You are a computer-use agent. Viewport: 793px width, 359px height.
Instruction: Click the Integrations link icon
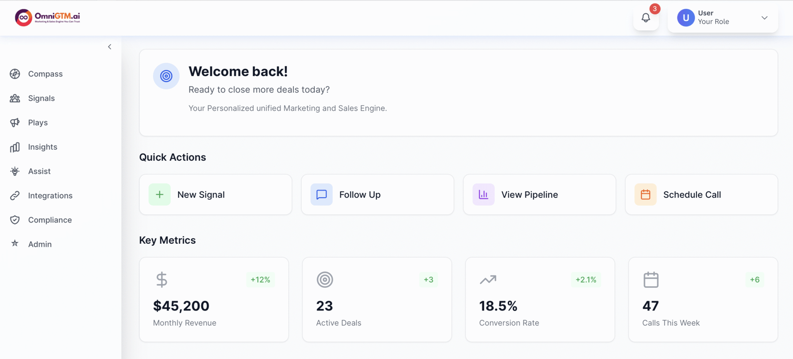coord(15,196)
